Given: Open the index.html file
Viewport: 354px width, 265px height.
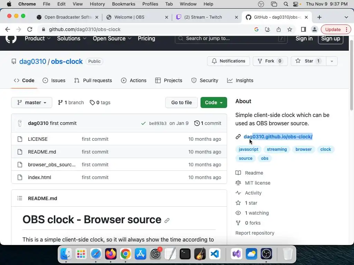Looking at the screenshot, I should (39, 177).
